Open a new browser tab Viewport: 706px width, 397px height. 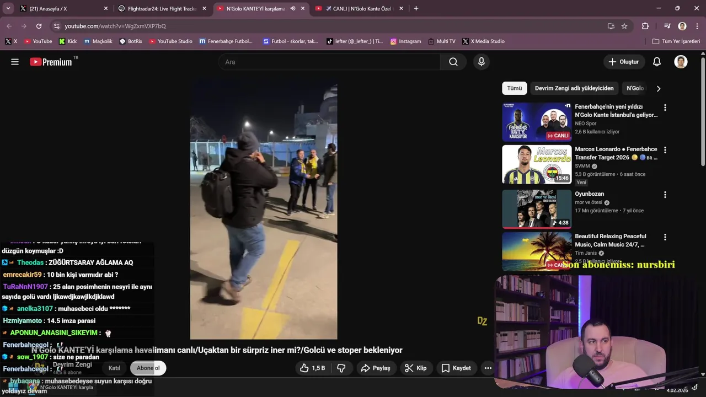[416, 8]
